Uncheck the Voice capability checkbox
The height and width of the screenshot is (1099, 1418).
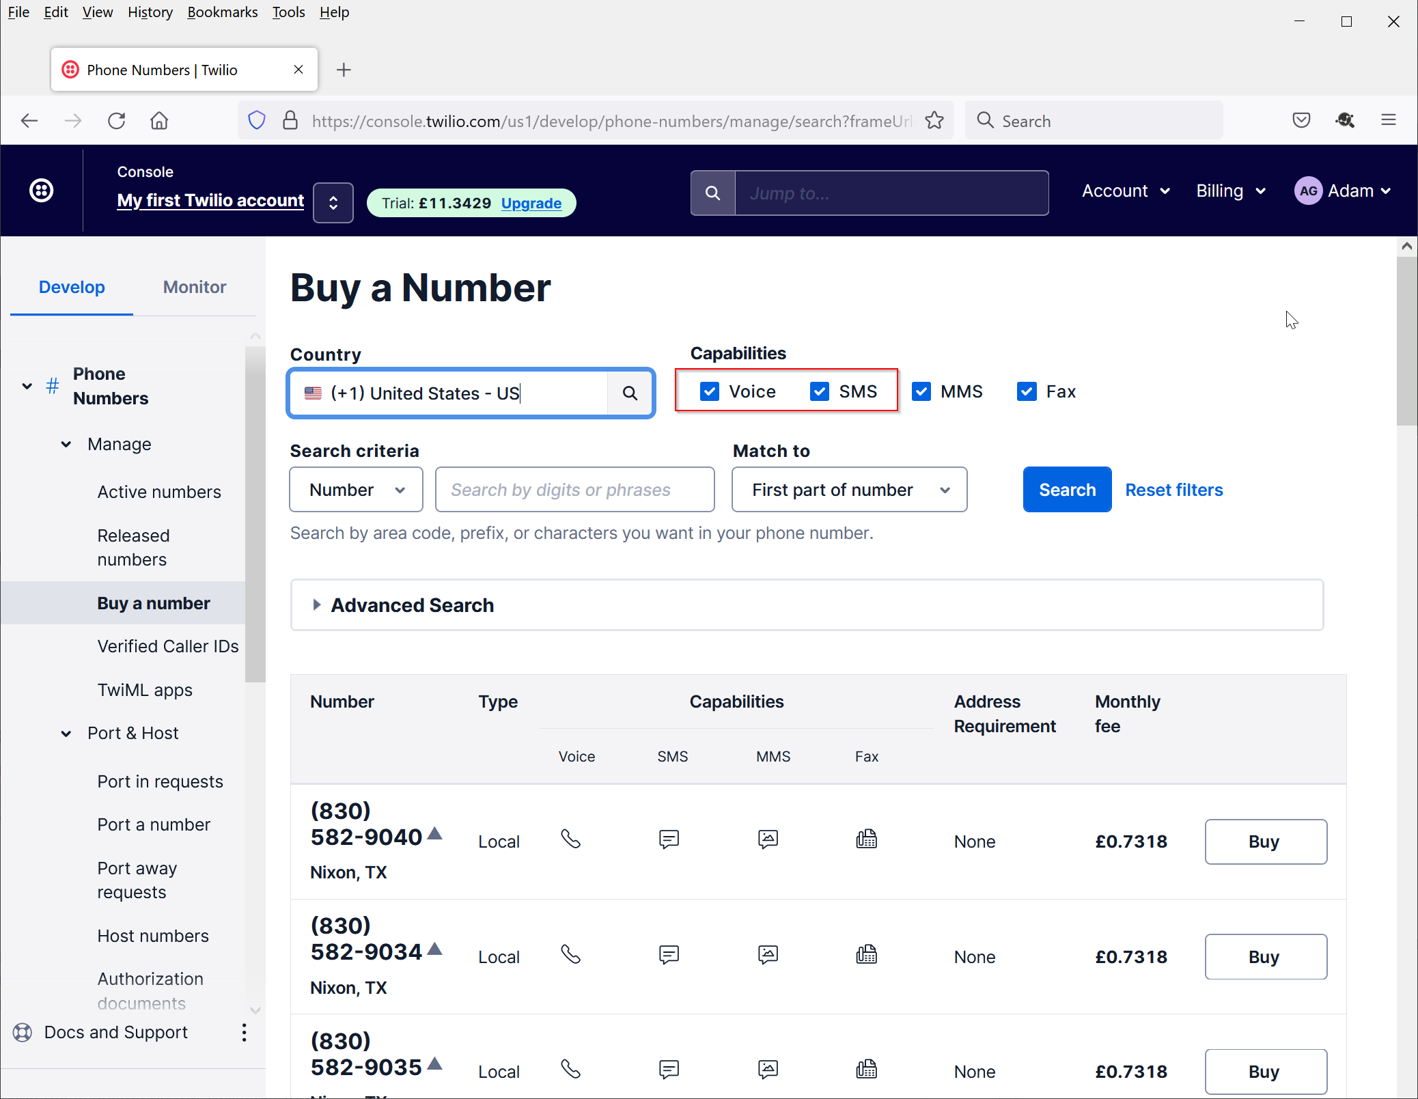[710, 391]
